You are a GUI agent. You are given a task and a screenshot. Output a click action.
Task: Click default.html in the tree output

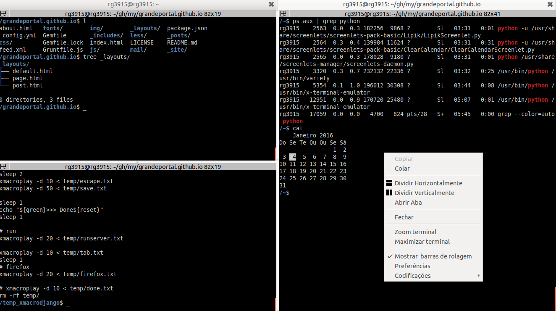click(33, 71)
